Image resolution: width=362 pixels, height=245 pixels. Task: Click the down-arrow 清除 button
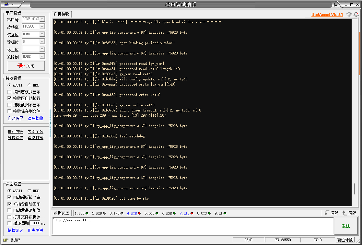(x=332, y=213)
